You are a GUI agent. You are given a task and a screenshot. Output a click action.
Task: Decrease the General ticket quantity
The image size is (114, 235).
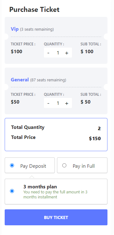point(48,103)
